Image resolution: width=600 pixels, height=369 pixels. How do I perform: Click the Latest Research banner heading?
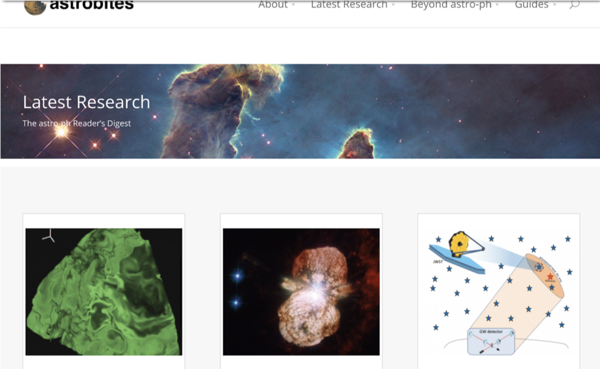coord(87,102)
